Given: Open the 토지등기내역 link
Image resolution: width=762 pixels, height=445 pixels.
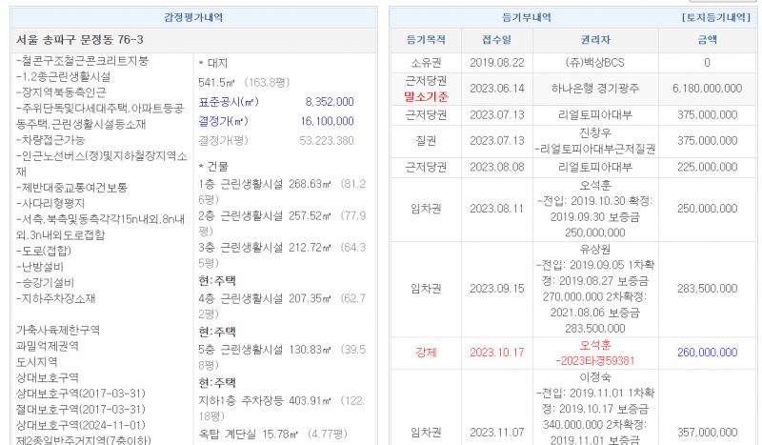Looking at the screenshot, I should [x=718, y=17].
